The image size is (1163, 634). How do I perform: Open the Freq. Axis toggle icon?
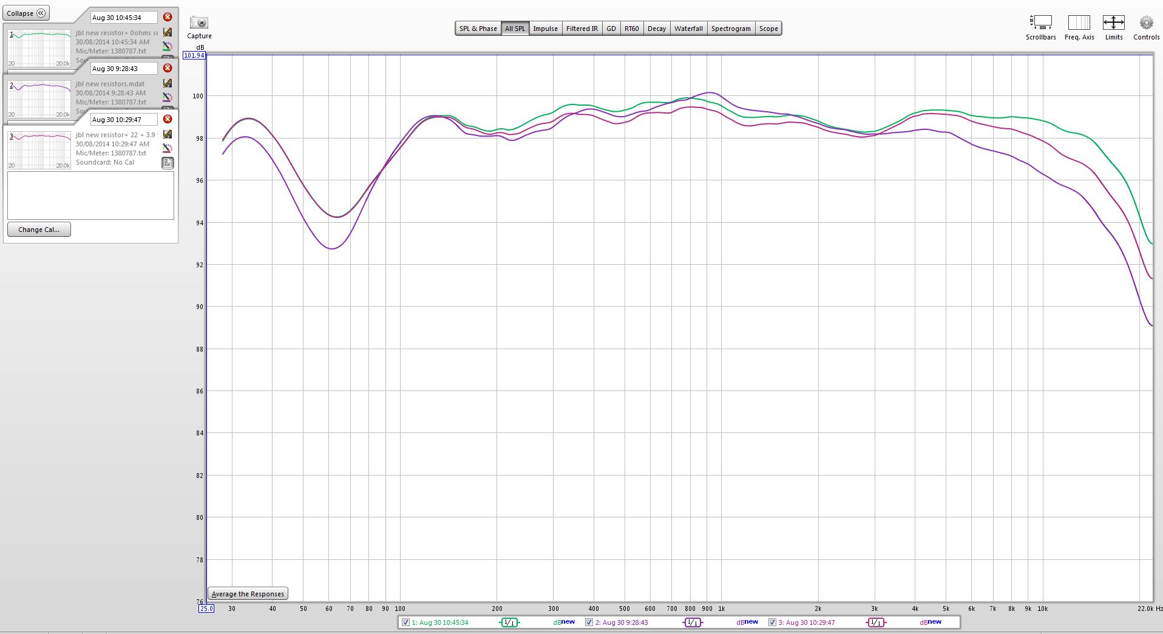click(1079, 22)
